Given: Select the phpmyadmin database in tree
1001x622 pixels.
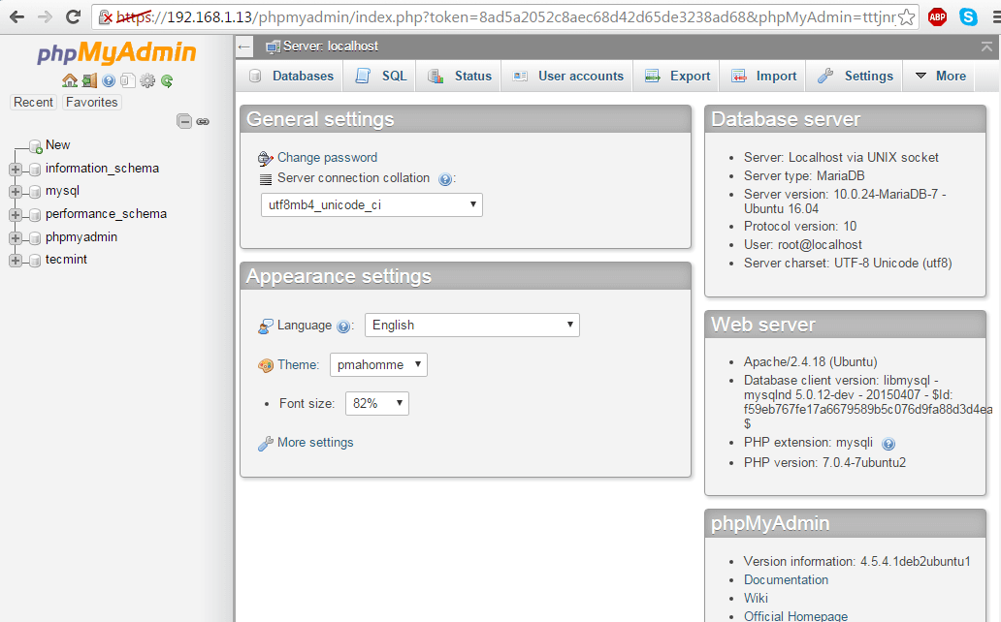Looking at the screenshot, I should 81,236.
